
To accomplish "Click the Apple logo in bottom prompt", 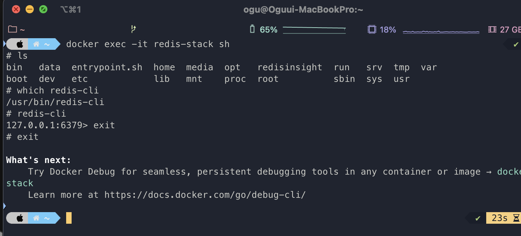I will click(20, 218).
